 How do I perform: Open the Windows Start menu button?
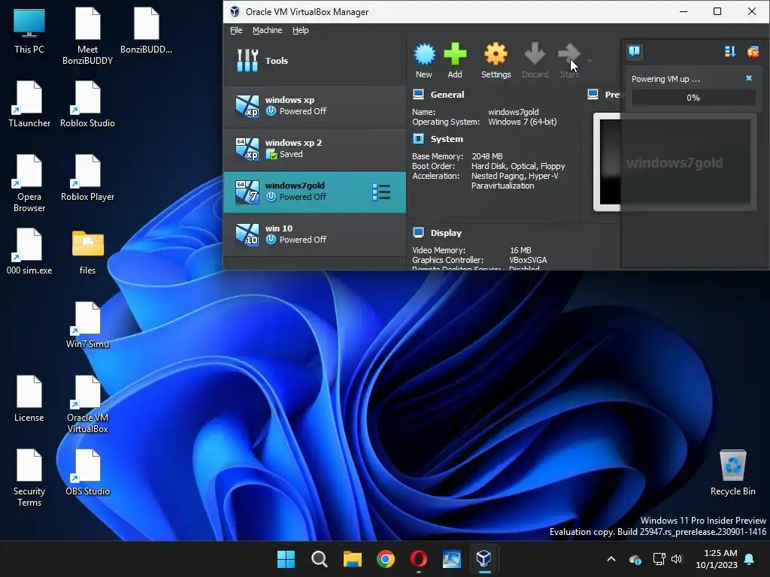pos(286,559)
